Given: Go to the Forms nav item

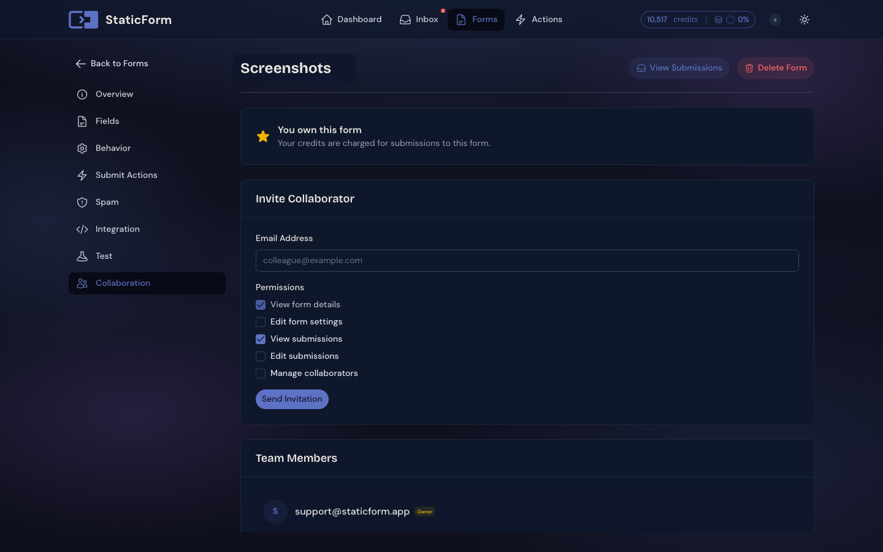Looking at the screenshot, I should pyautogui.click(x=476, y=20).
